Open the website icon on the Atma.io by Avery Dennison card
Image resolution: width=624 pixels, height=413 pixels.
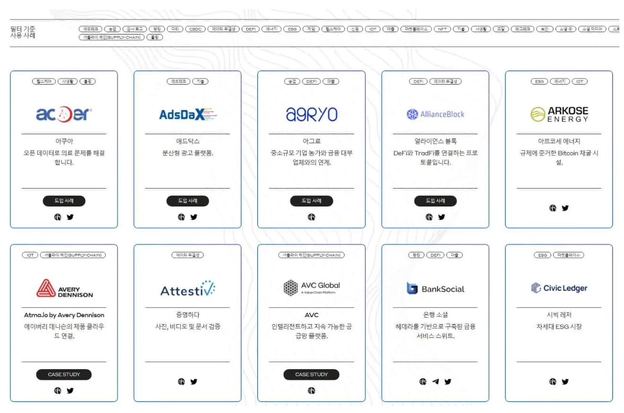pos(58,391)
